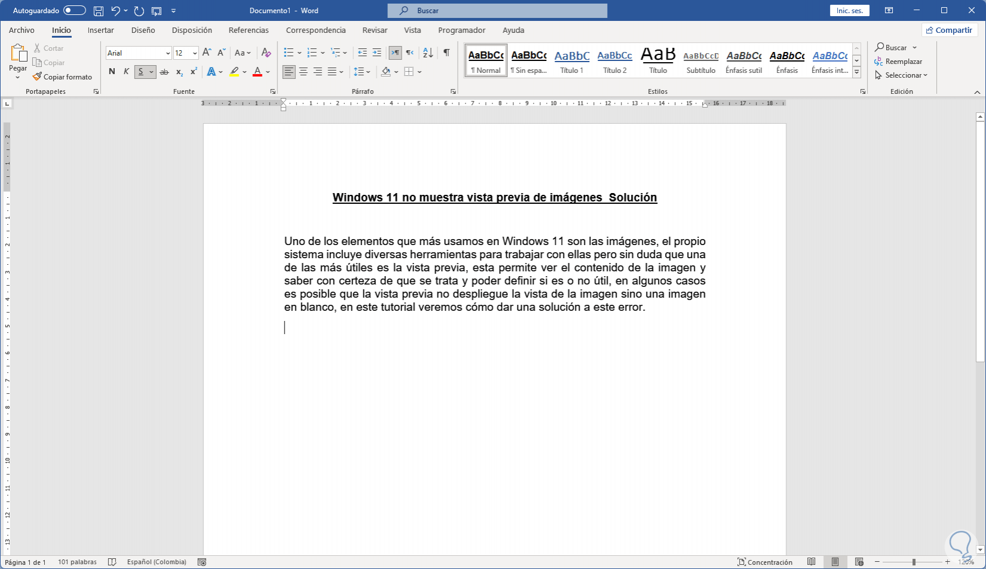The width and height of the screenshot is (986, 569).
Task: Toggle center alignment
Action: [x=304, y=72]
